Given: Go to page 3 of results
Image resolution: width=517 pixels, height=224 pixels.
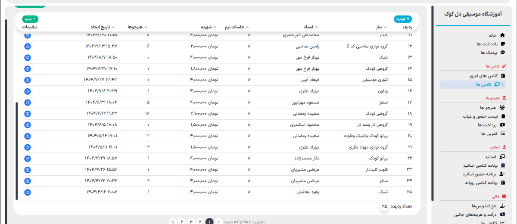Looking at the screenshot, I should click(x=191, y=222).
